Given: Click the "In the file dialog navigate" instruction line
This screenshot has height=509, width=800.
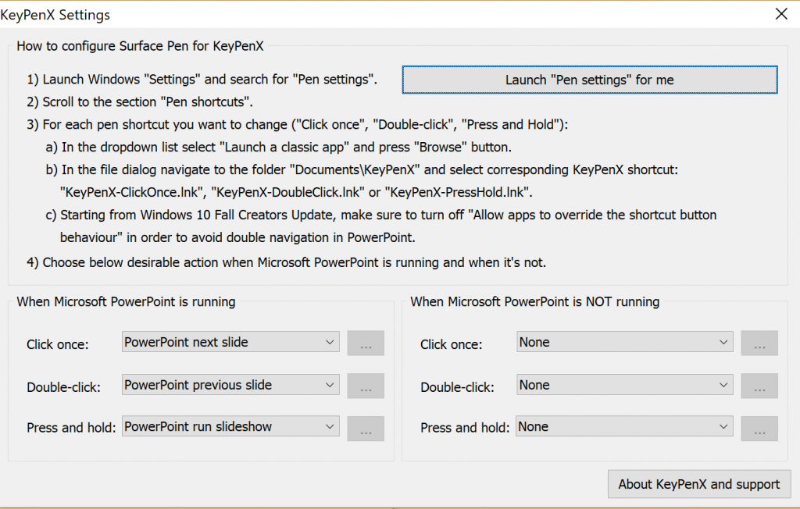Looking at the screenshot, I should (x=362, y=170).
